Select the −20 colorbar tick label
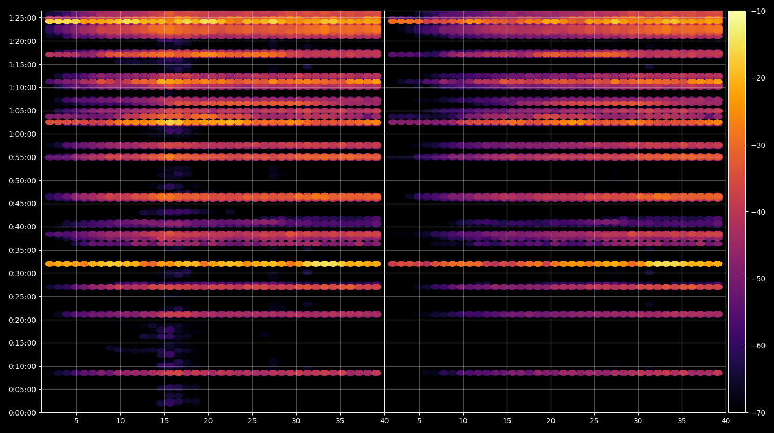The width and height of the screenshot is (774, 433). click(759, 78)
